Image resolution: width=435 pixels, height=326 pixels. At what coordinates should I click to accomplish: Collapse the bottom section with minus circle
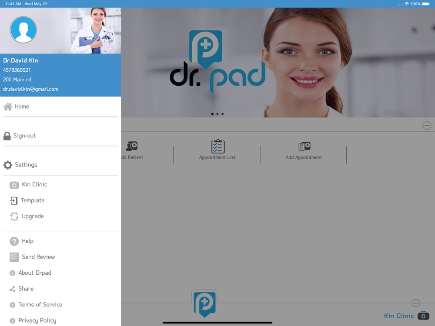pyautogui.click(x=415, y=303)
